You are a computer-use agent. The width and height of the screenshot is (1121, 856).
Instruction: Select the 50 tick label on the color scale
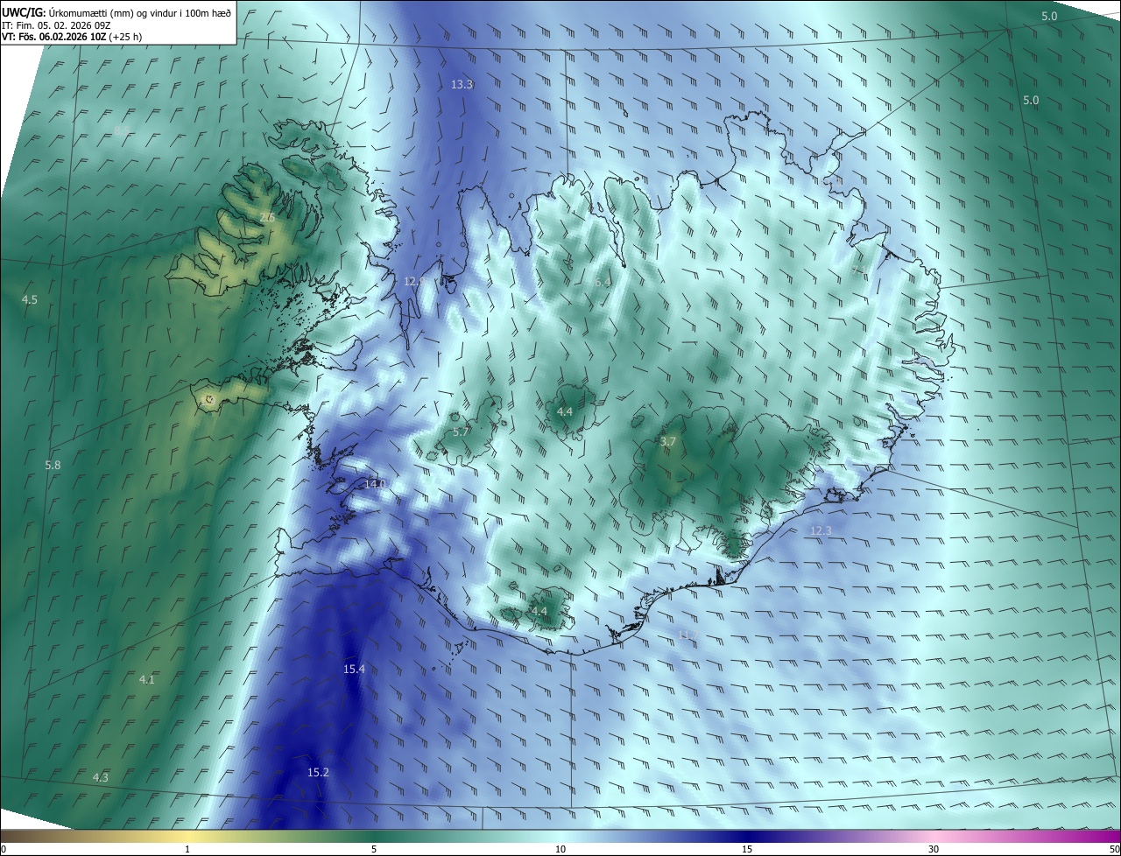point(1114,849)
